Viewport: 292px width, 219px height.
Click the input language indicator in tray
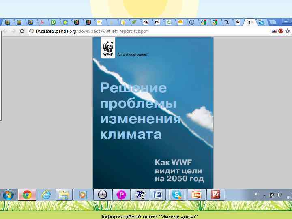pyautogui.click(x=256, y=194)
